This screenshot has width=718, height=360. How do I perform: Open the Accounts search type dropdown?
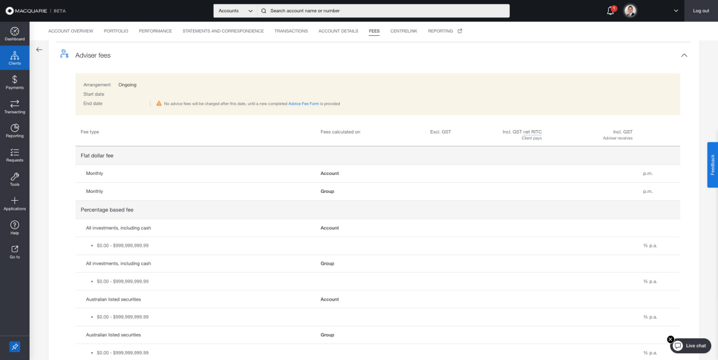236,11
